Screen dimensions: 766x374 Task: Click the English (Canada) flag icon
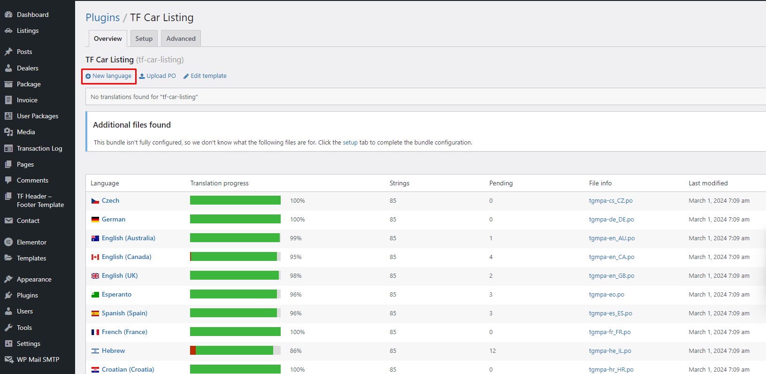click(95, 257)
